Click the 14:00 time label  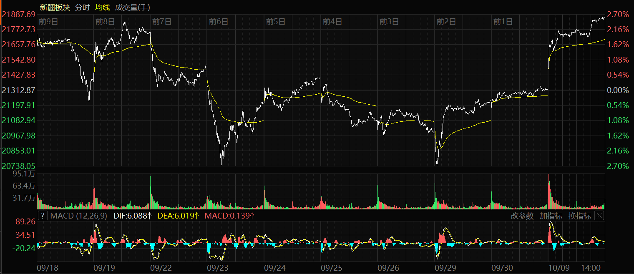591,267
